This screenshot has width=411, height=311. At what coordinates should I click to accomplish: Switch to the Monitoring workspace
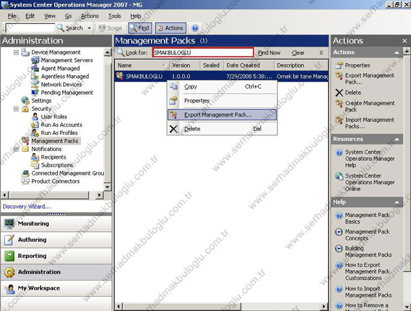coord(56,224)
